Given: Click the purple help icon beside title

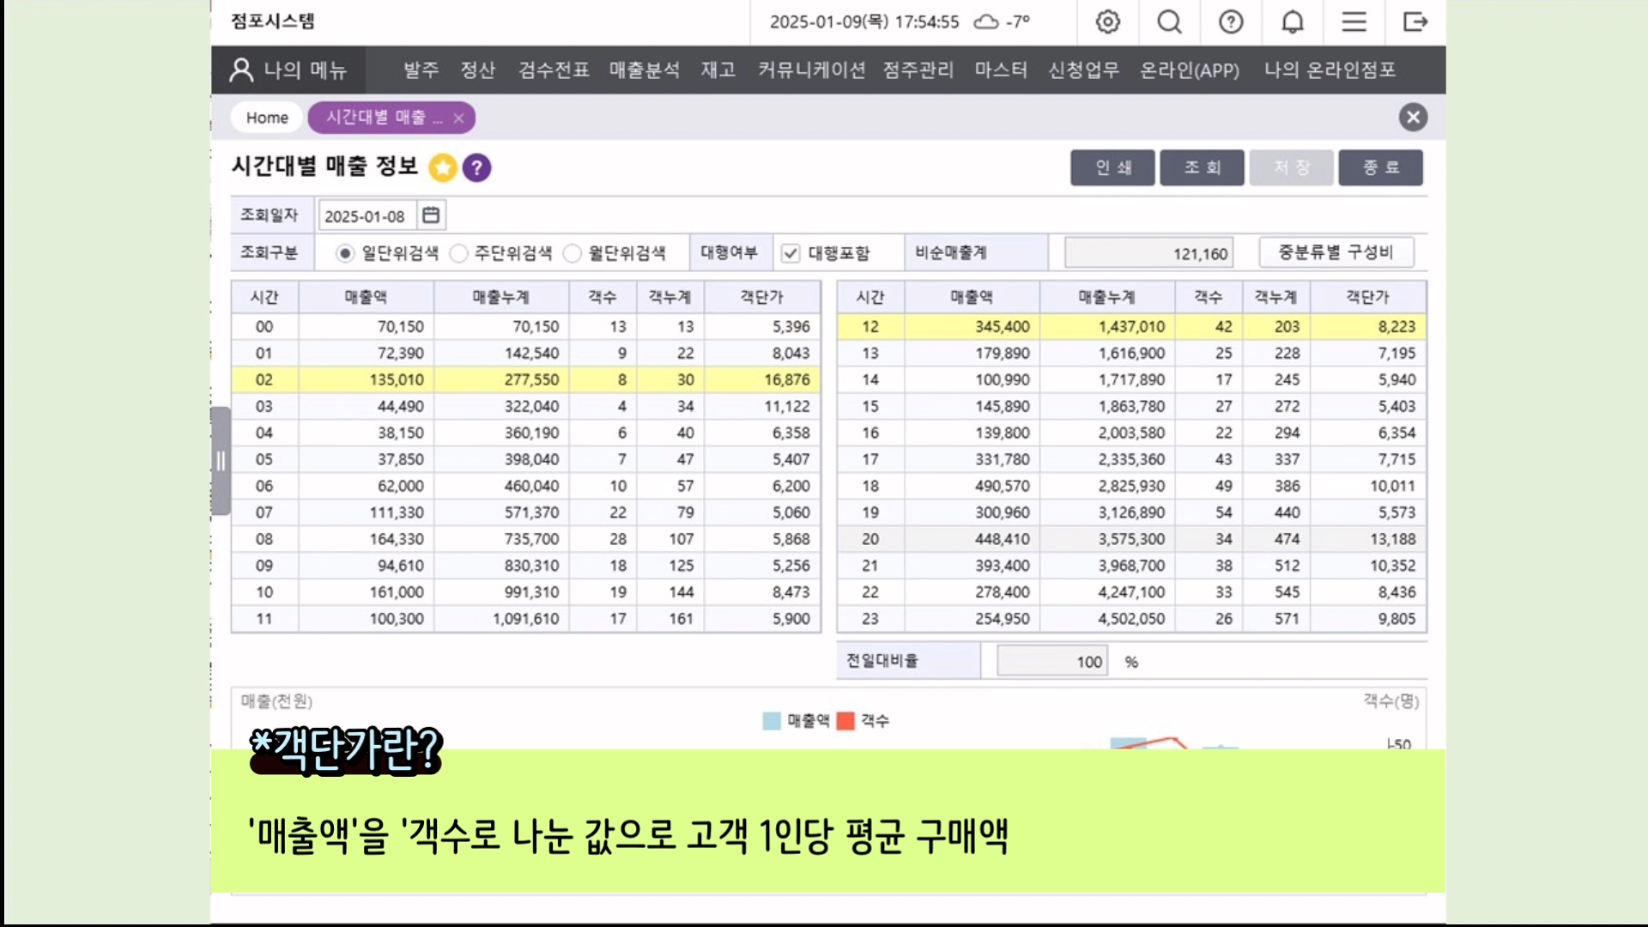Looking at the screenshot, I should pyautogui.click(x=476, y=167).
